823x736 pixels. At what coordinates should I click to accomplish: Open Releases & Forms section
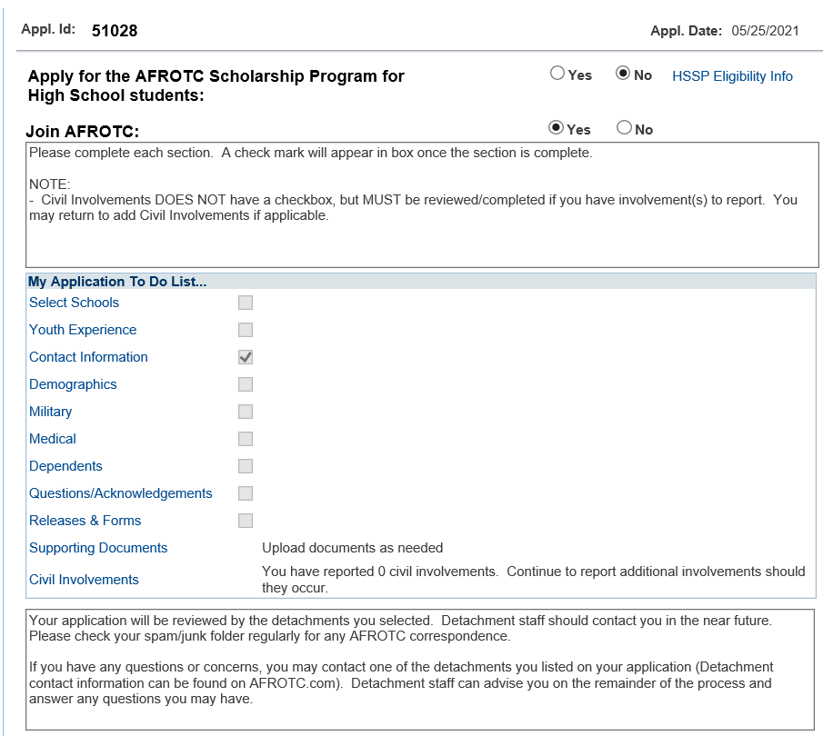(x=85, y=521)
